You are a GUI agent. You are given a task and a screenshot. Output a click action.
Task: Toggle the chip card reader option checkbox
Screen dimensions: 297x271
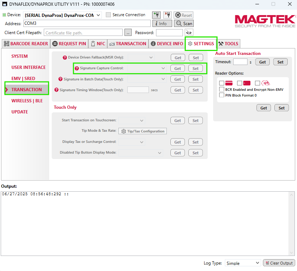point(240,83)
